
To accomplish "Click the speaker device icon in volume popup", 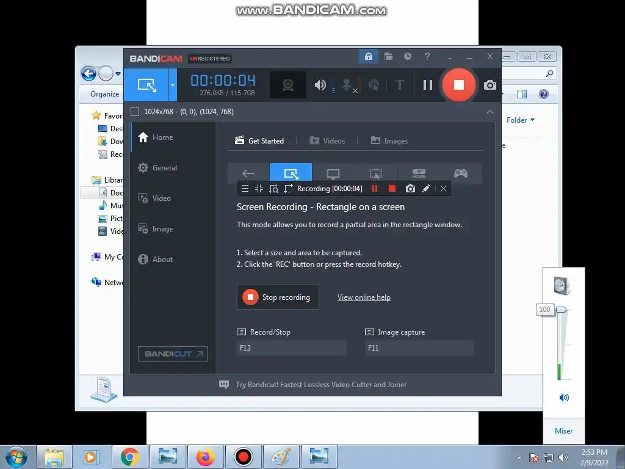I will (562, 286).
